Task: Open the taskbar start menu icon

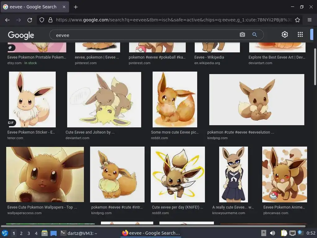Action: [5, 233]
